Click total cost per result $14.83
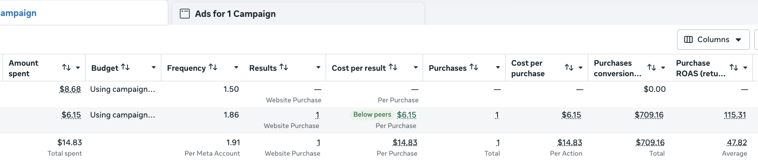Screen dimensions: 758x163 click(405, 143)
